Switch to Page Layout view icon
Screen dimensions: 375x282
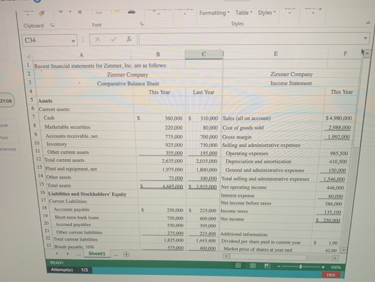point(253,265)
